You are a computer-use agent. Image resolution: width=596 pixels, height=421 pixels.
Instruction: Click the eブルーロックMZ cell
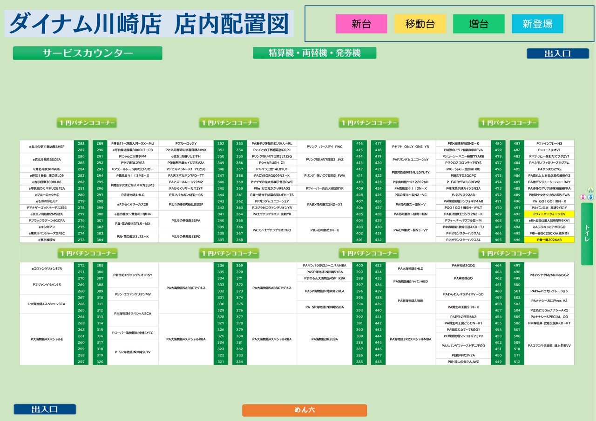point(47,195)
